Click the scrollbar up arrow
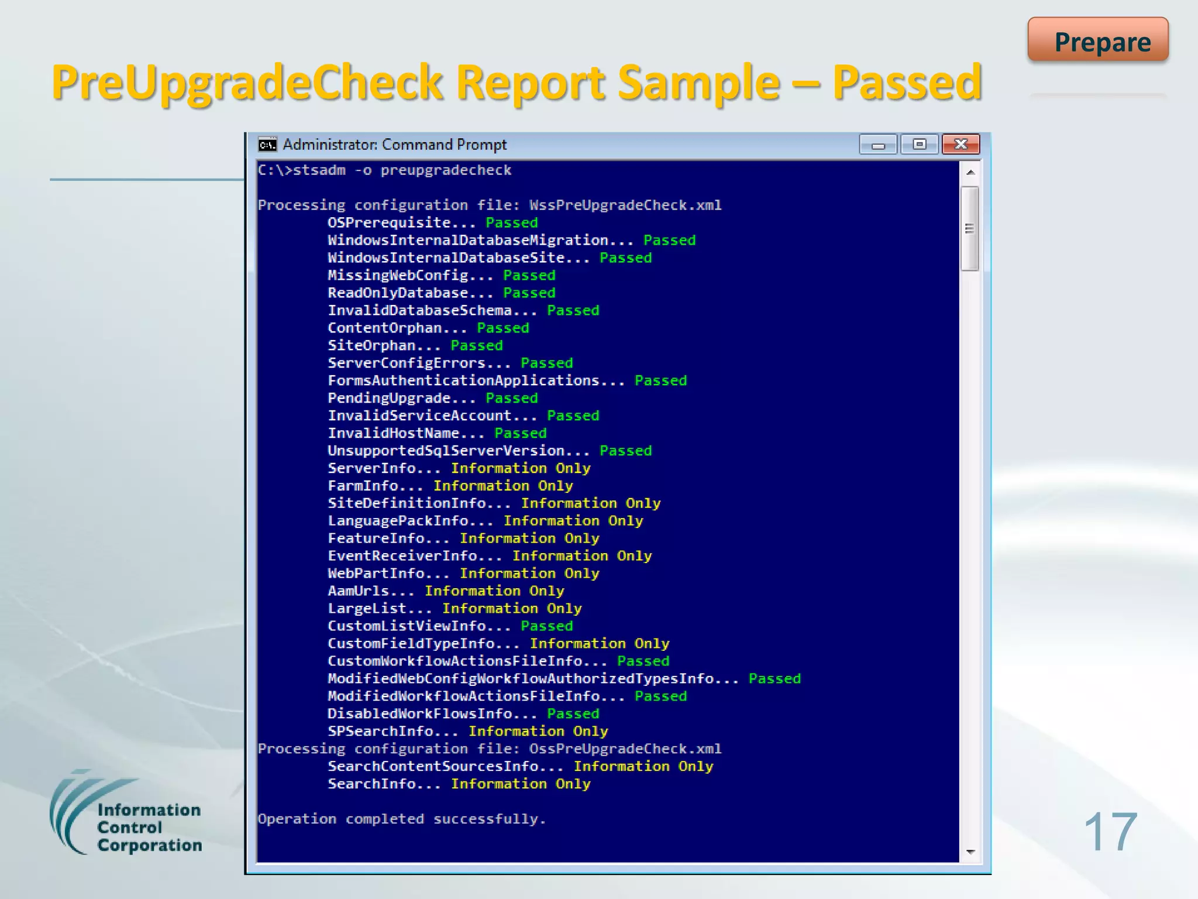 (970, 172)
